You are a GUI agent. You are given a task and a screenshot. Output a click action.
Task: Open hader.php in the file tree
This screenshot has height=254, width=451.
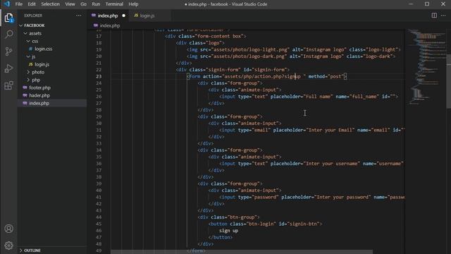pyautogui.click(x=39, y=96)
